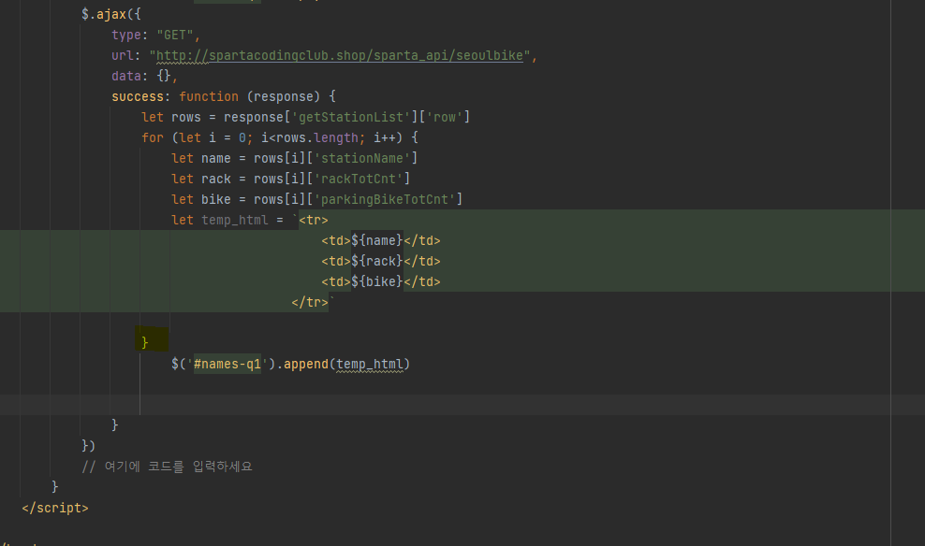Image resolution: width=925 pixels, height=546 pixels.
Task: Click the temp_html variable declaration
Action: [x=234, y=221]
